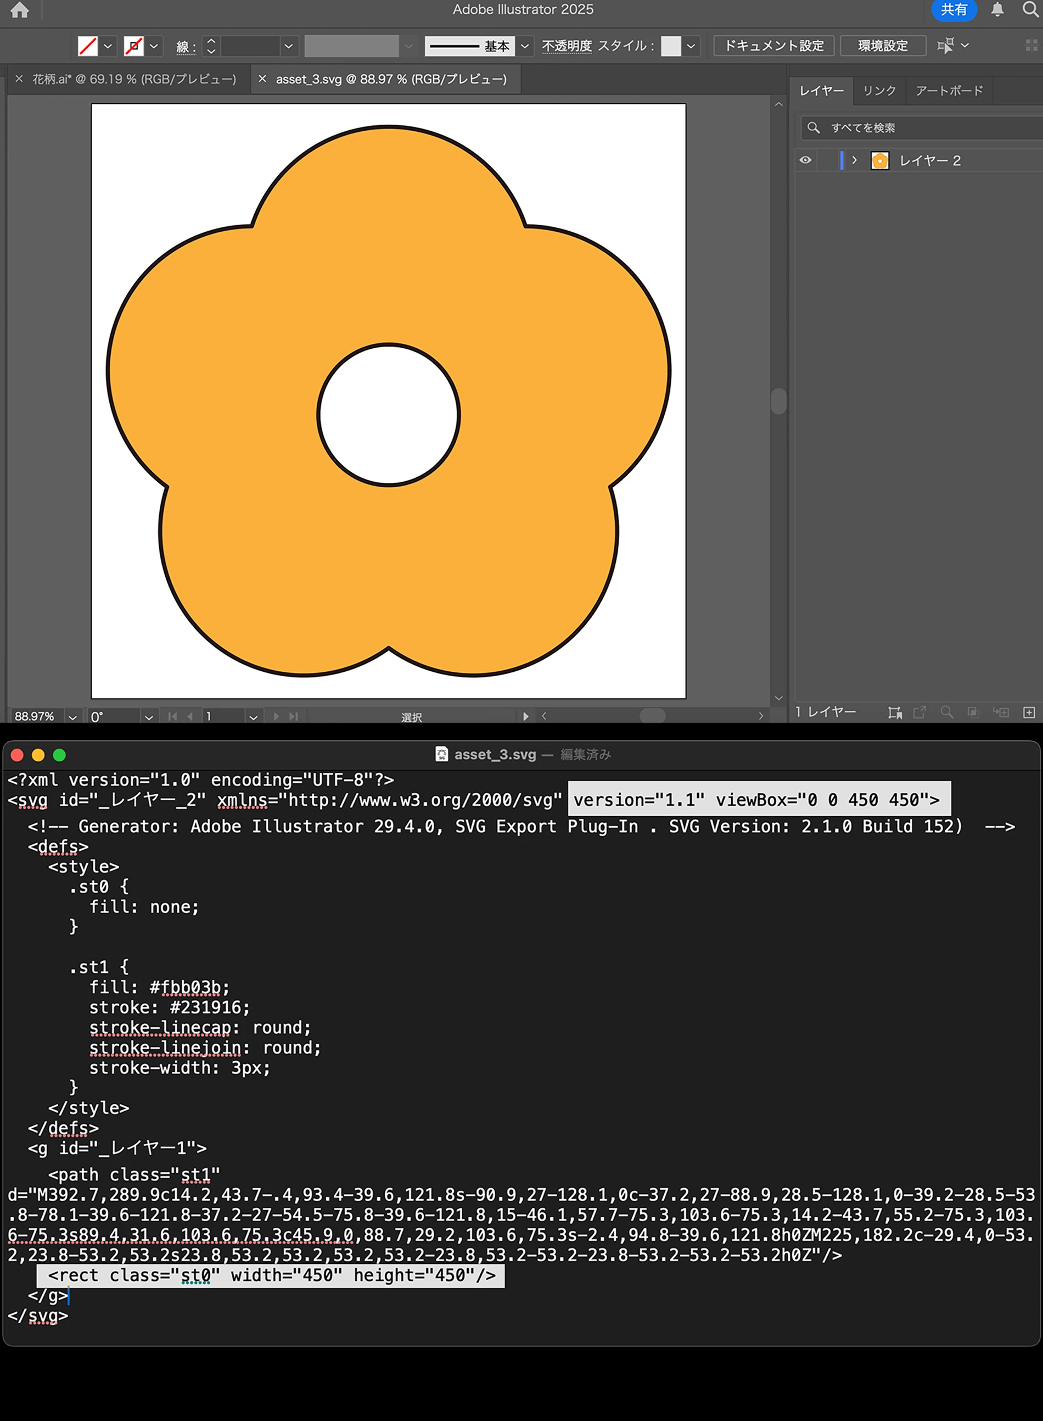Click make clipping mask icon in layers footer
The width and height of the screenshot is (1043, 1421).
tap(973, 712)
